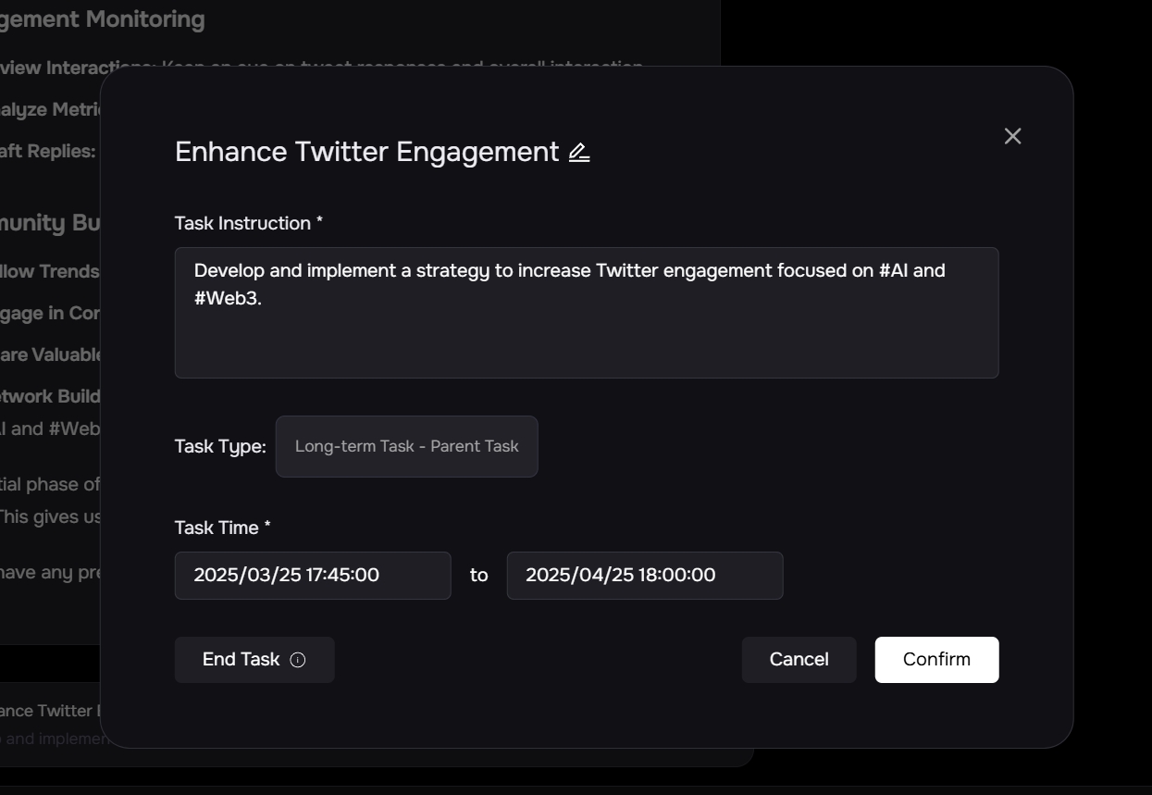Click the Draft Replies text in background
1152x795 pixels.
tap(48, 151)
